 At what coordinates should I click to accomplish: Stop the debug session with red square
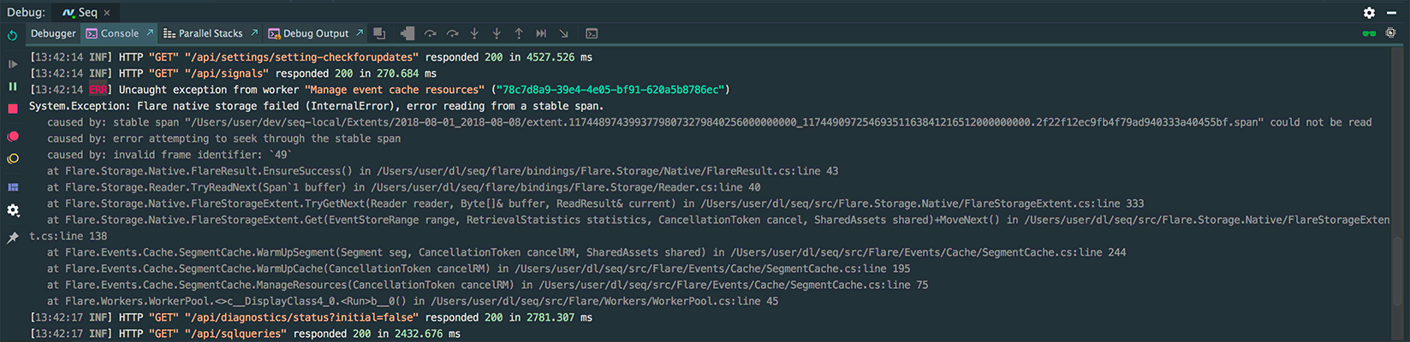[x=13, y=109]
